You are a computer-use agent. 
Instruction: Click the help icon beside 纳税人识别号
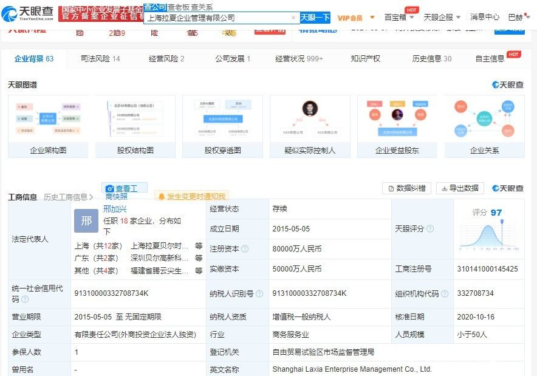(259, 293)
